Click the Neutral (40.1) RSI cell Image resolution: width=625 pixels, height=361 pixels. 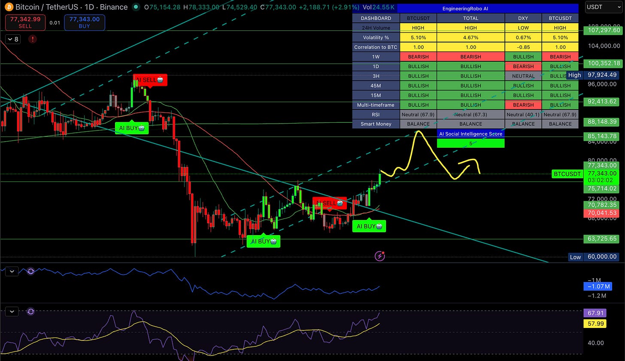(523, 115)
